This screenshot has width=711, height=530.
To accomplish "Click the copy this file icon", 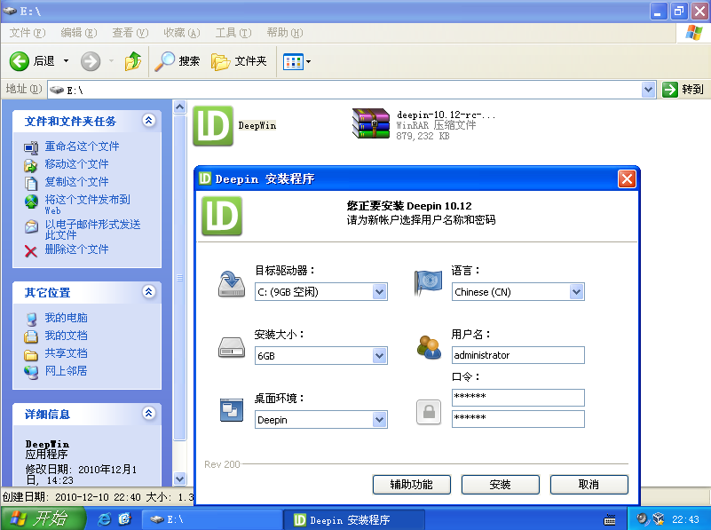I will (31, 183).
